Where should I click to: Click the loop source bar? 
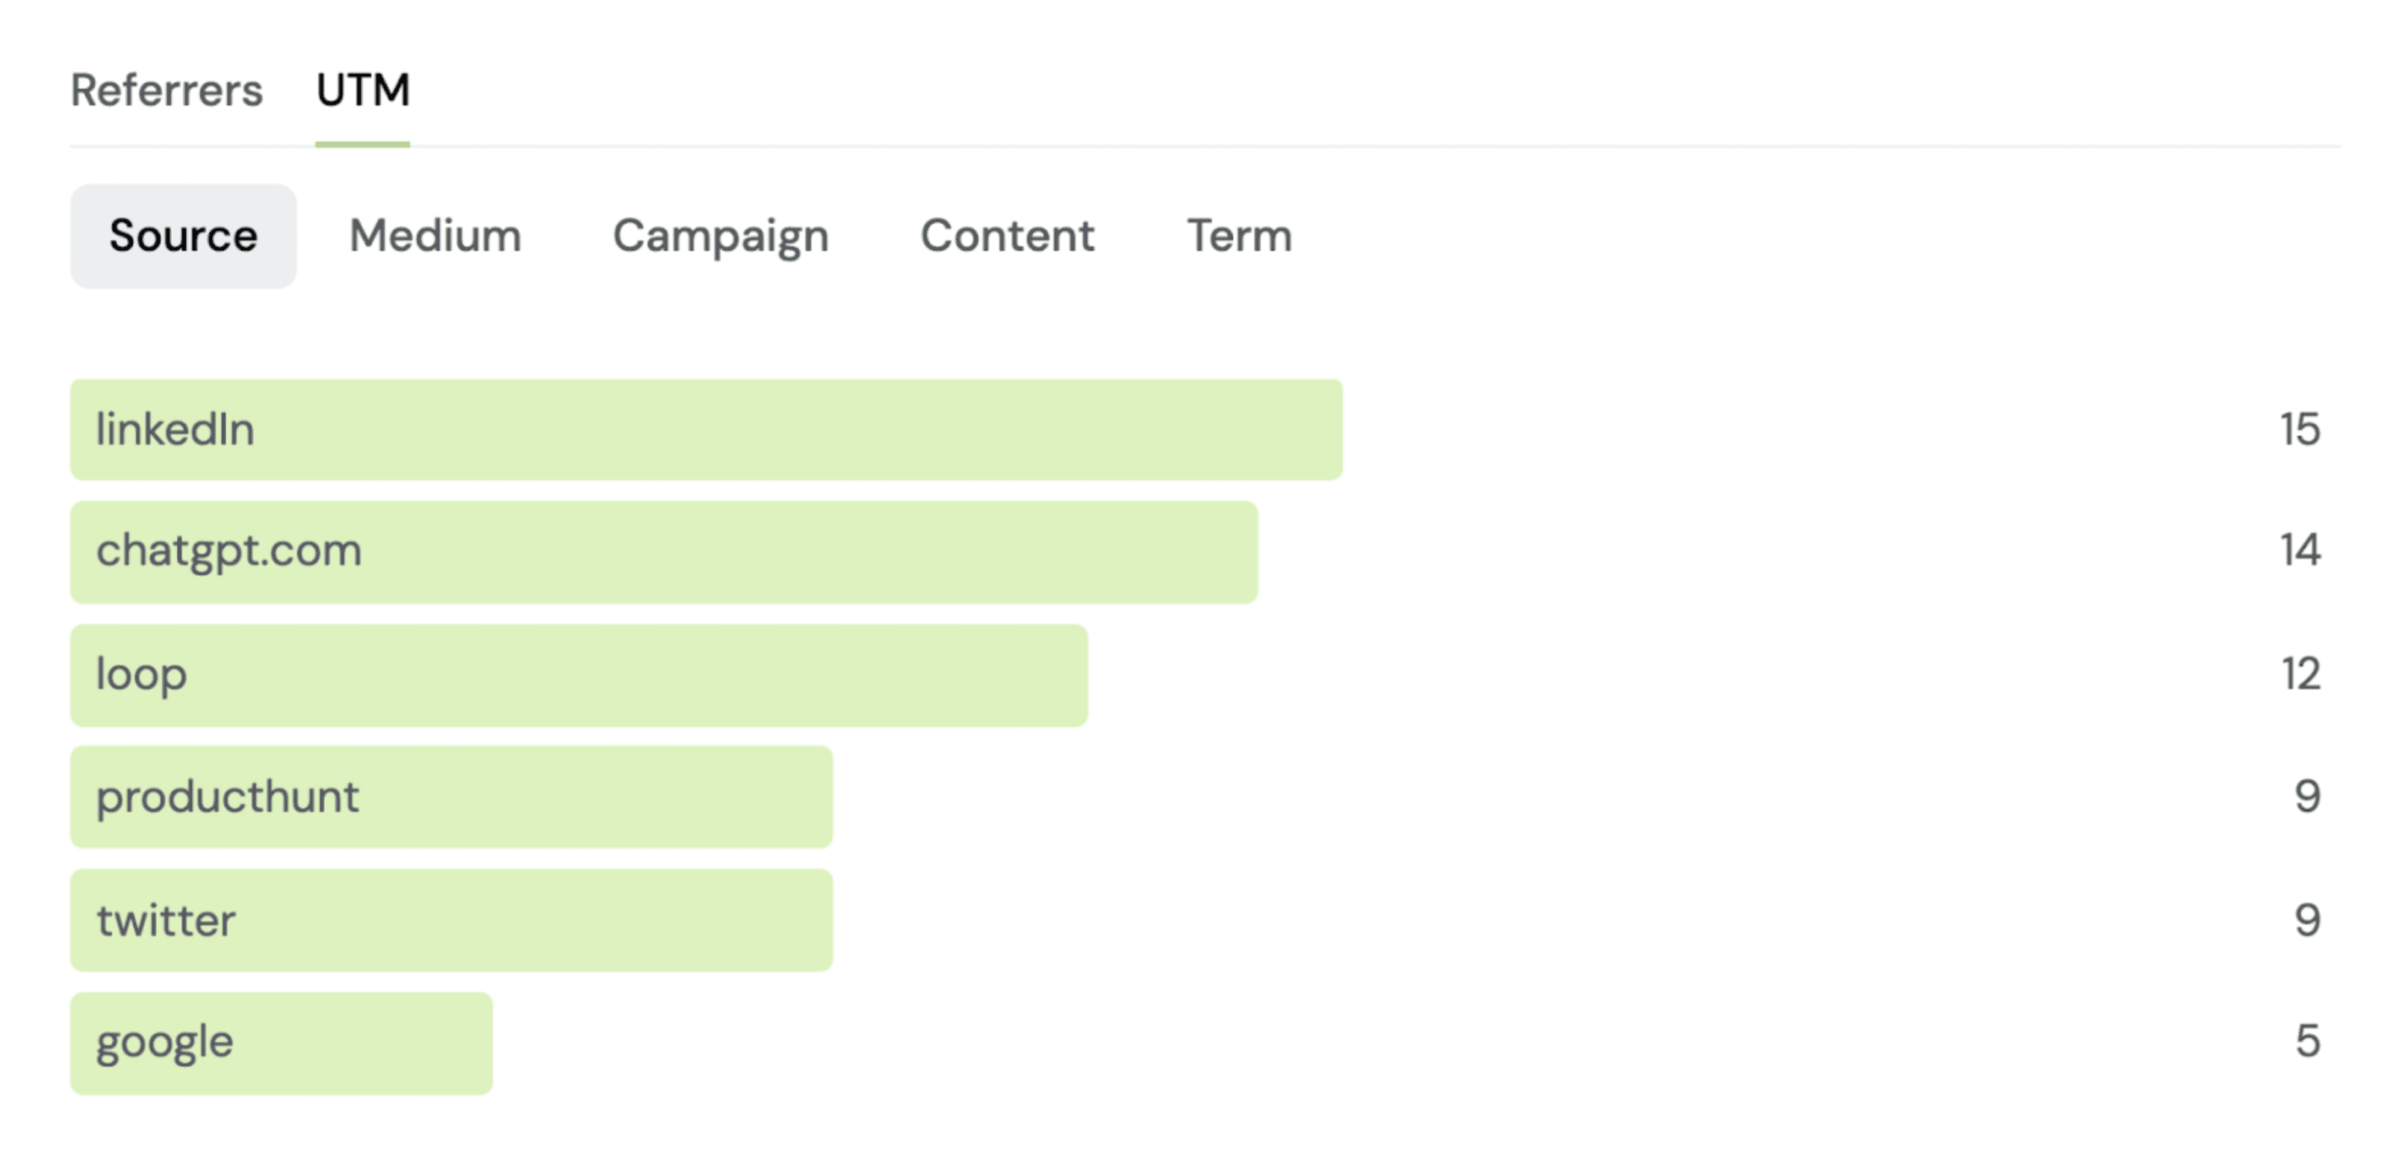coord(579,675)
